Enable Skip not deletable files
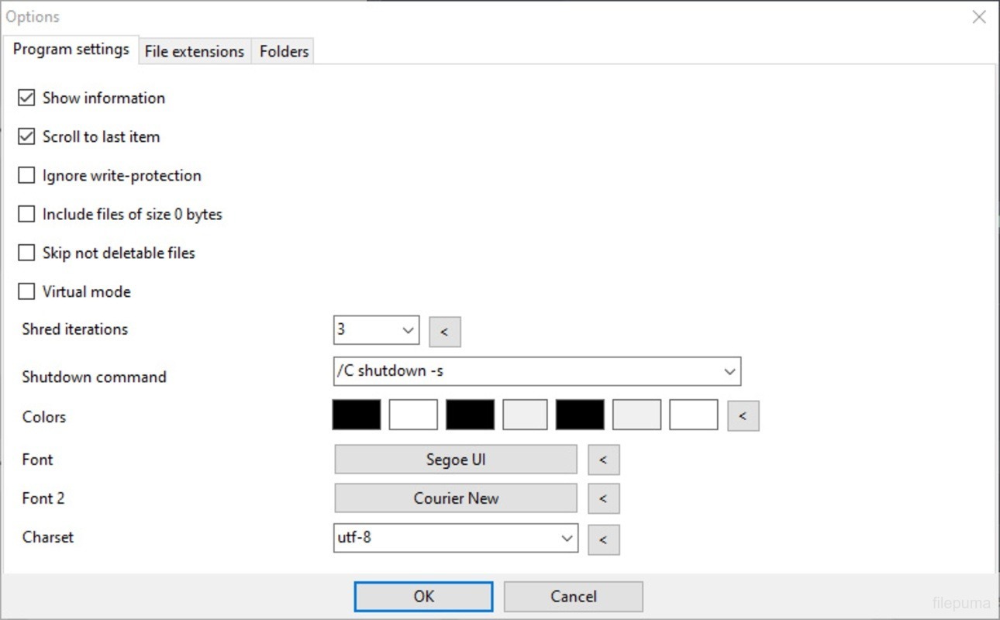The height and width of the screenshot is (620, 1000). point(27,253)
